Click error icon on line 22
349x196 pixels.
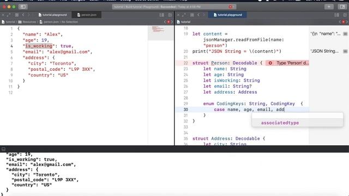pos(270,63)
